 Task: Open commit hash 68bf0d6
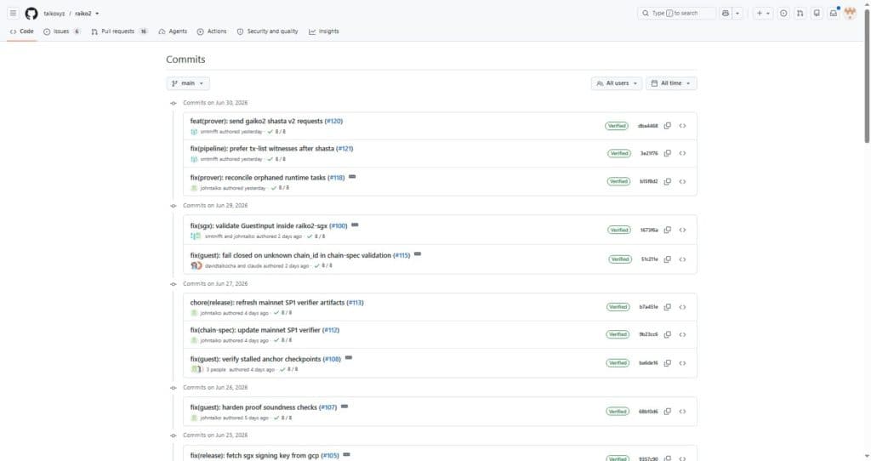[x=648, y=412]
